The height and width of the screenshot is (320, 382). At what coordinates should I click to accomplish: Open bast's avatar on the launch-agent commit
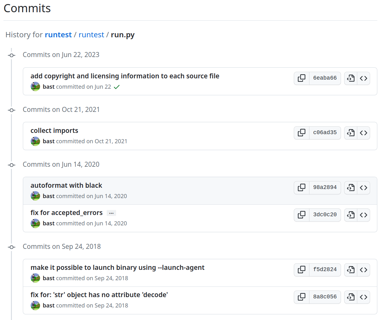pyautogui.click(x=35, y=278)
